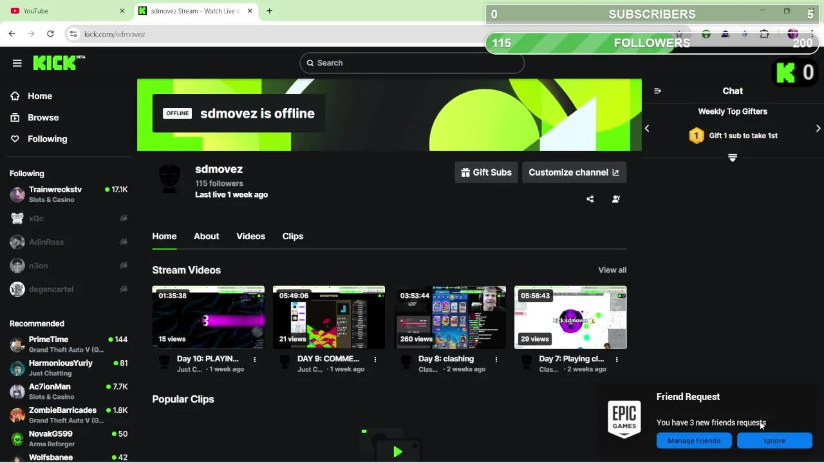Screen dimensions: 824x463
Task: Open PrimeTime recommended channel
Action: coord(68,344)
